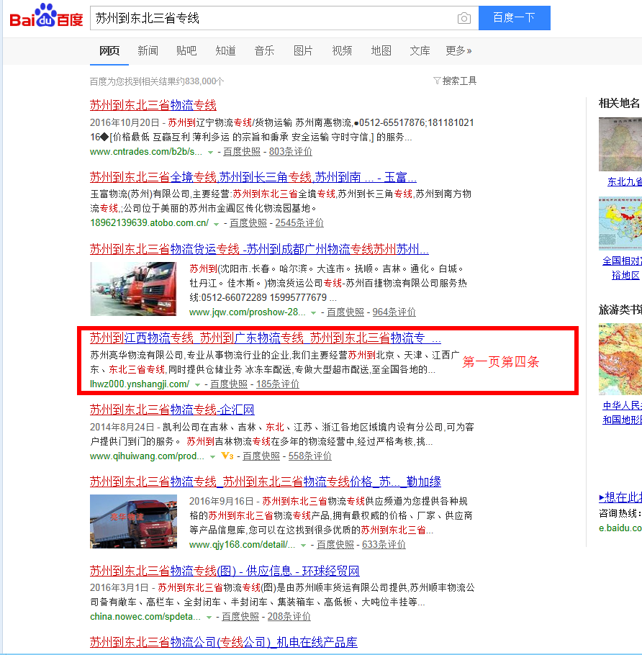642x655 pixels.
Task: Open result 苏州到东北三省物流专线(图) 环球经贸网
Action: (x=225, y=571)
